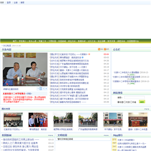Go to 首页 in the green navigation bar

point(15,41)
